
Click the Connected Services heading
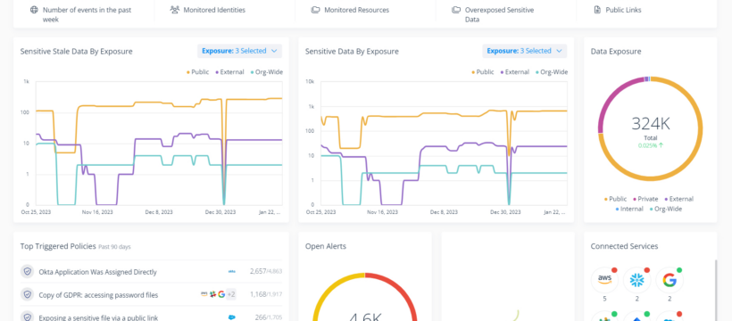pos(624,246)
